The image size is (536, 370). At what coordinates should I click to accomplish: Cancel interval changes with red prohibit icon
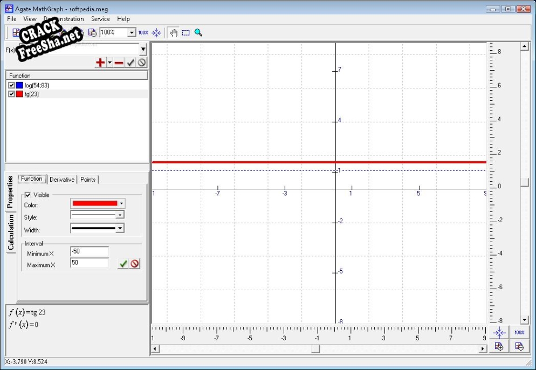pos(135,263)
